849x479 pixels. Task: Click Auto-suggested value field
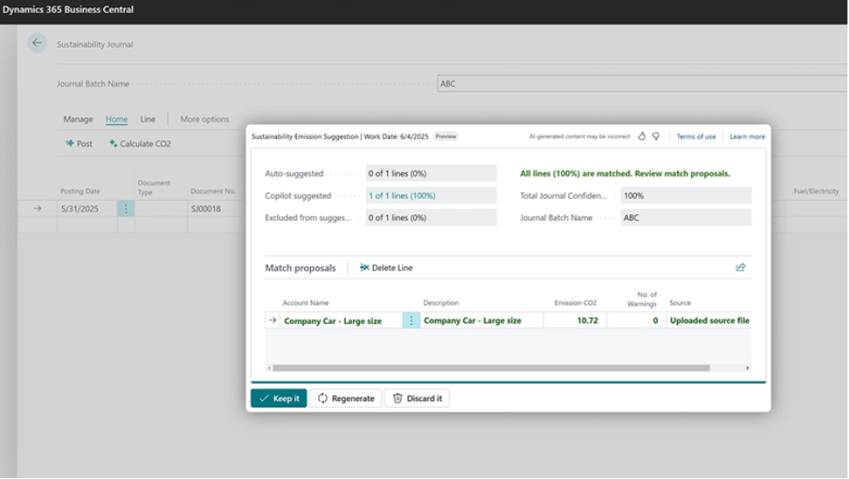tap(431, 173)
